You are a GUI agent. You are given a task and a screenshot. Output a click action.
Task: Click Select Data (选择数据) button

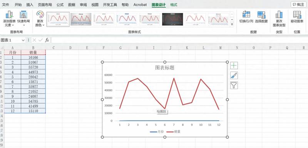pos(261,17)
